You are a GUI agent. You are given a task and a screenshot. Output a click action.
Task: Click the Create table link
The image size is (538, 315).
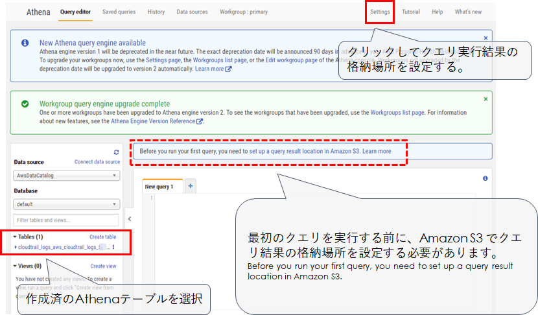pos(102,237)
